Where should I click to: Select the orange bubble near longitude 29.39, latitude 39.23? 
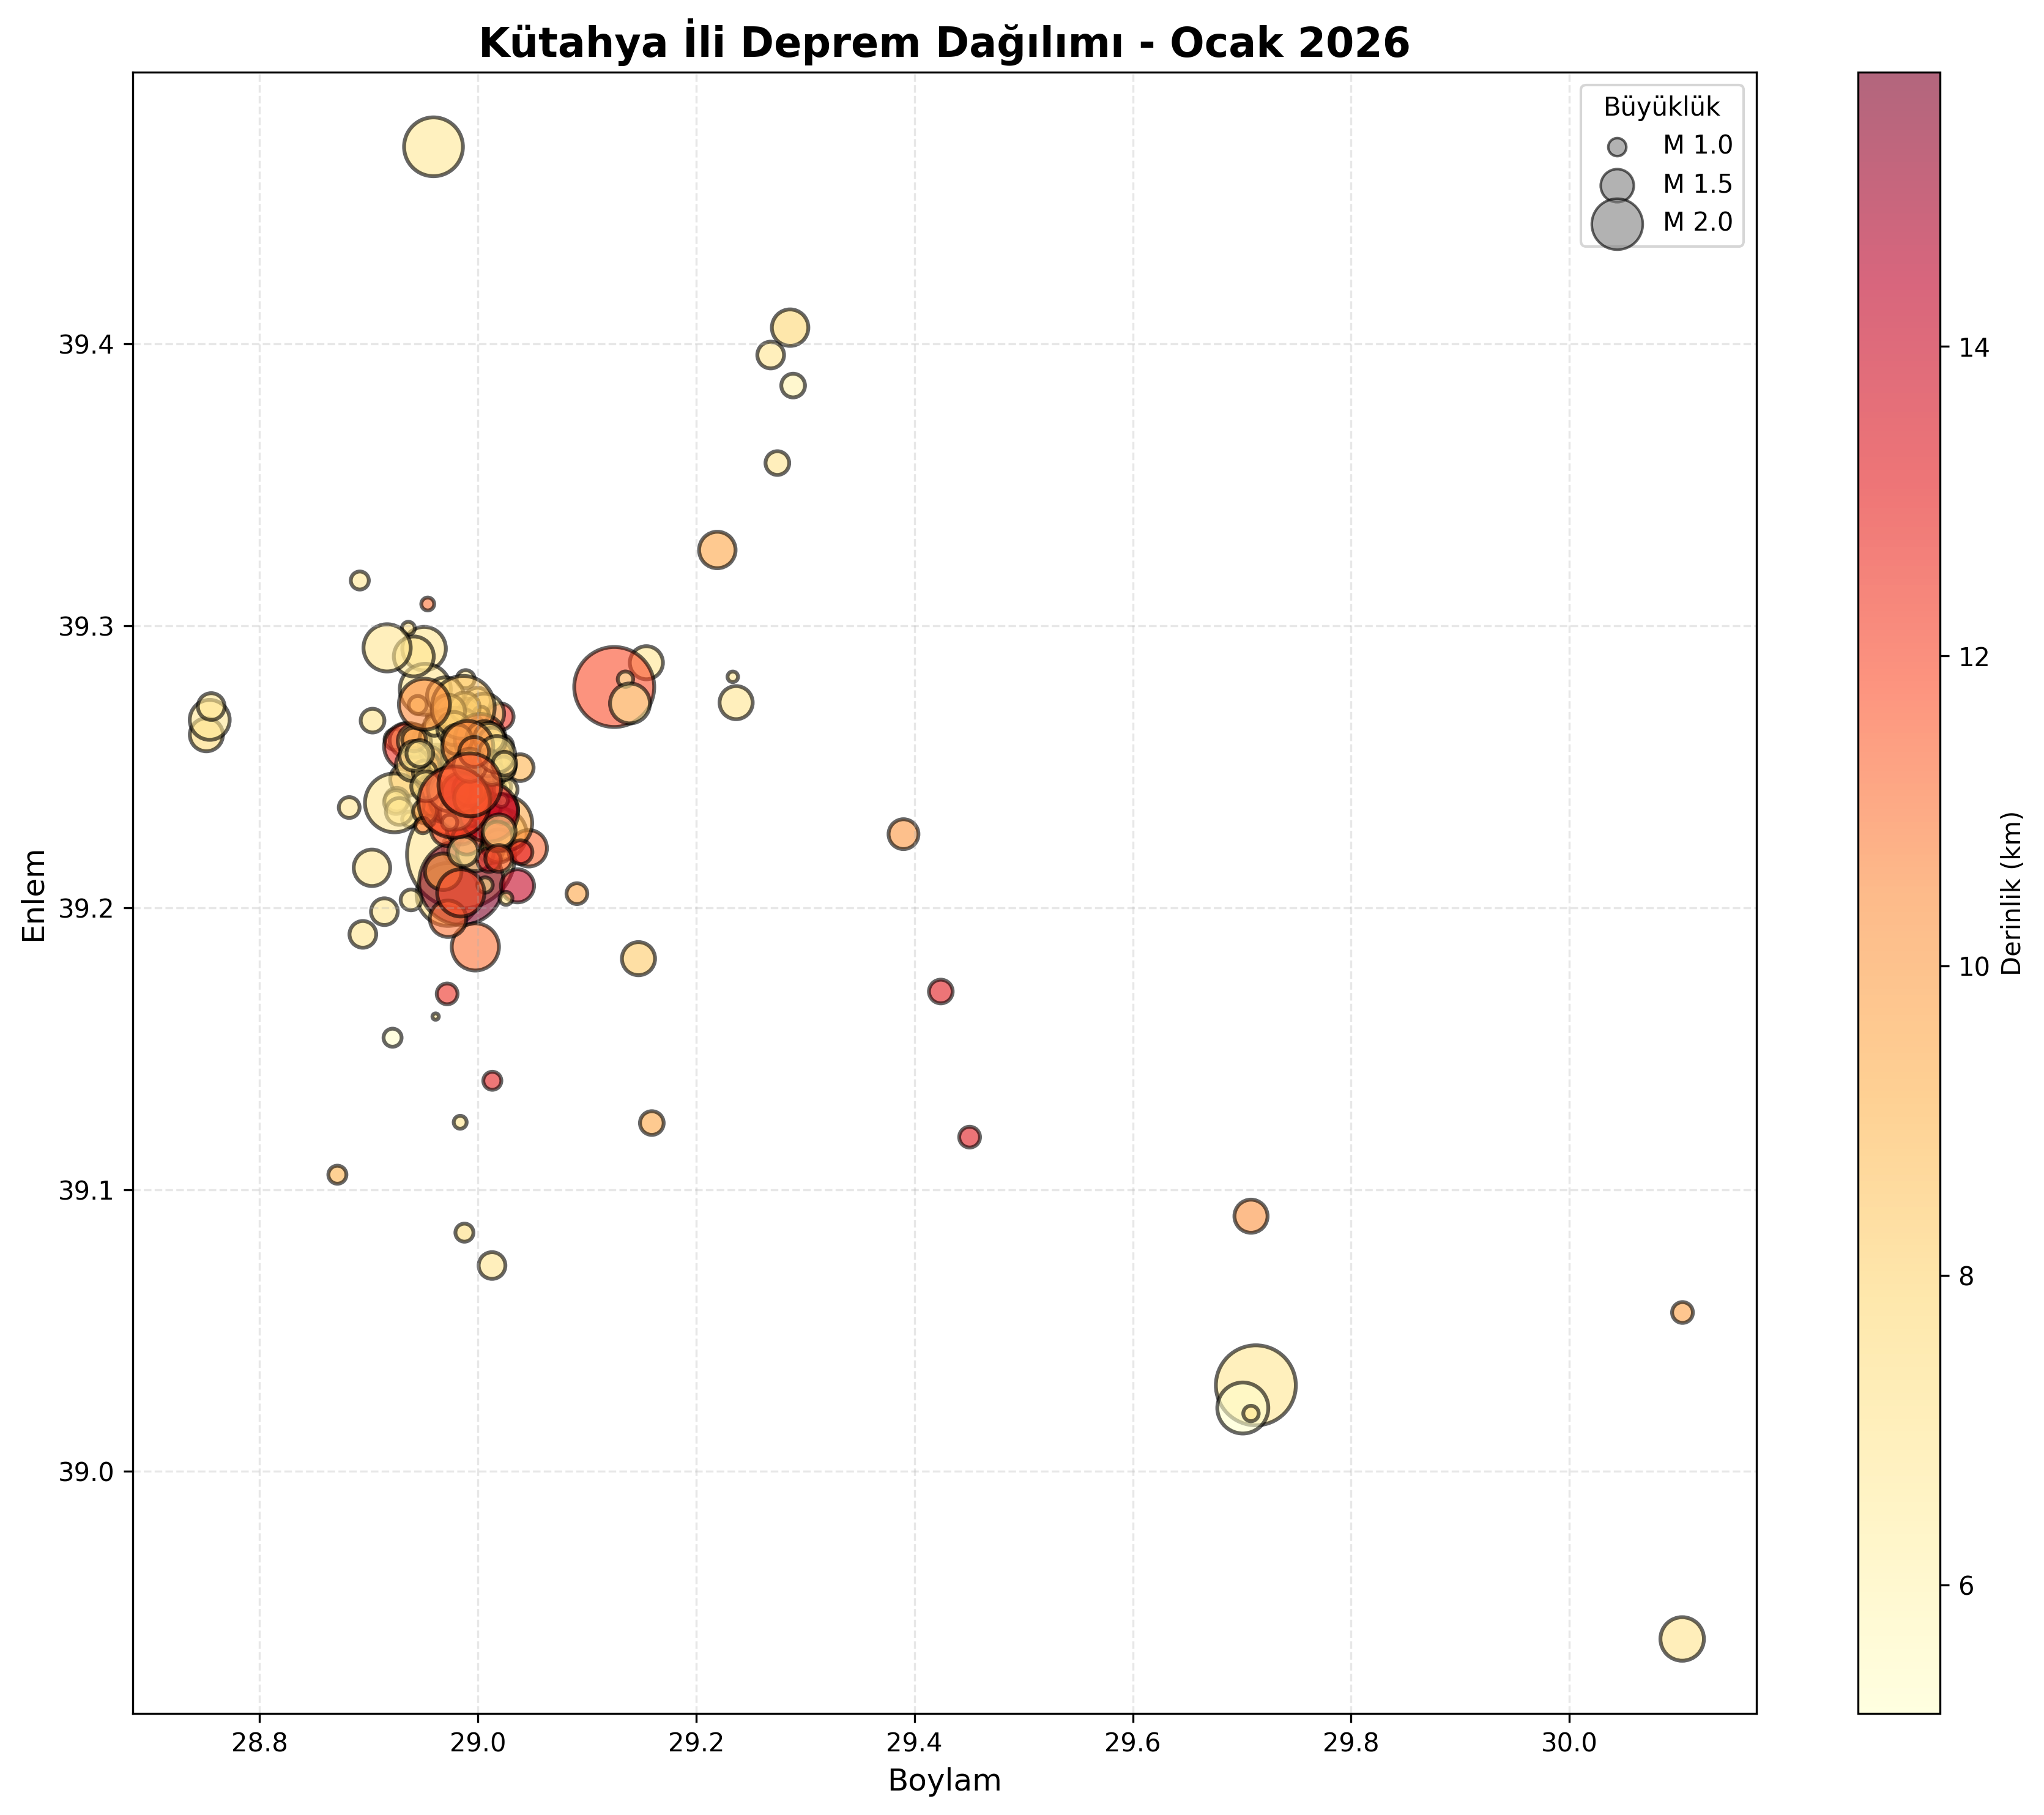click(903, 834)
